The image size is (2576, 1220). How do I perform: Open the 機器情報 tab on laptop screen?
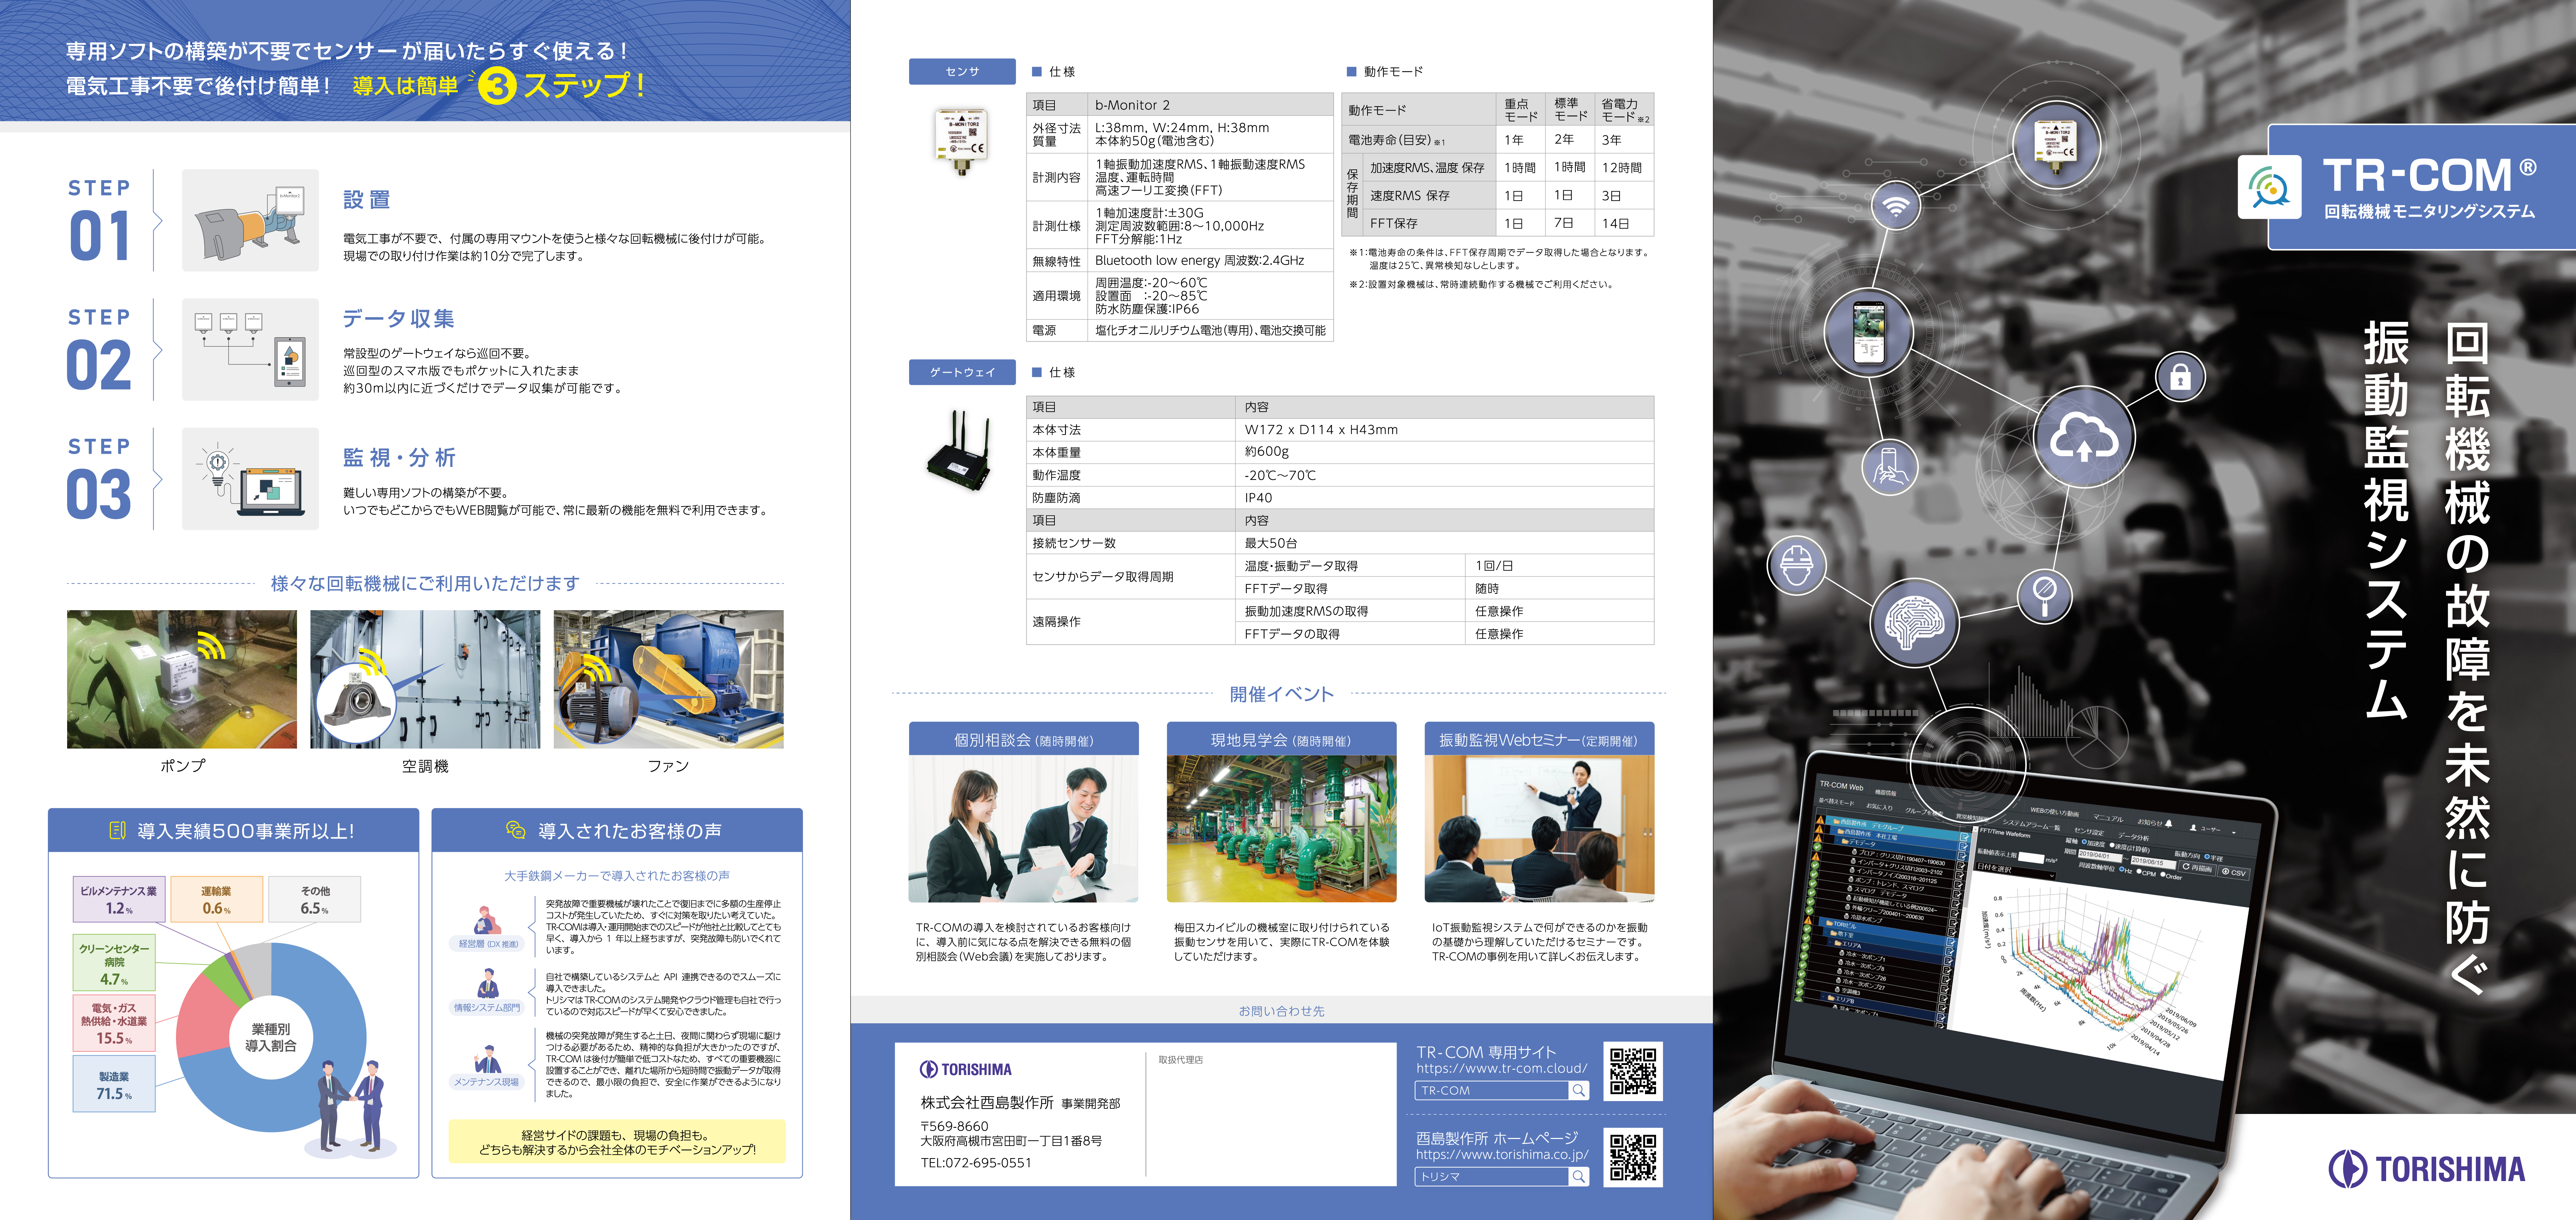pyautogui.click(x=1886, y=793)
